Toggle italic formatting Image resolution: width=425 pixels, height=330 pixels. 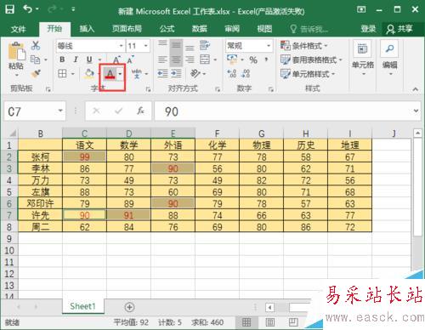(76, 60)
